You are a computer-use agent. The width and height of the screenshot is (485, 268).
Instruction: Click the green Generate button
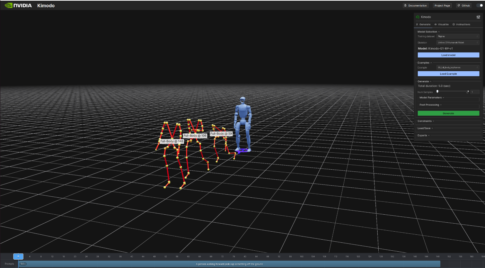coord(448,113)
